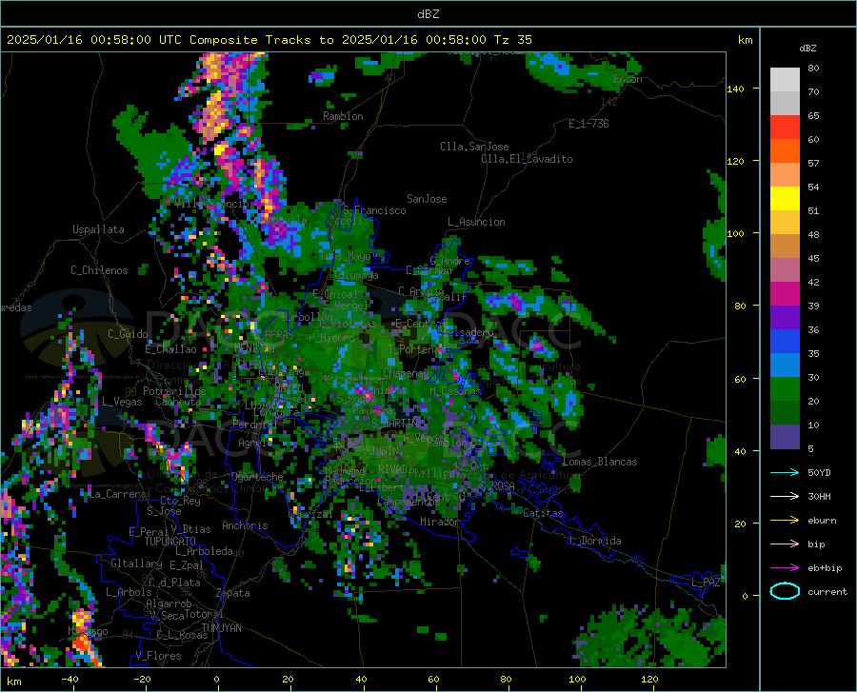This screenshot has height=692, width=857.
Task: Click the Potrerillos place label
Action: (x=174, y=391)
